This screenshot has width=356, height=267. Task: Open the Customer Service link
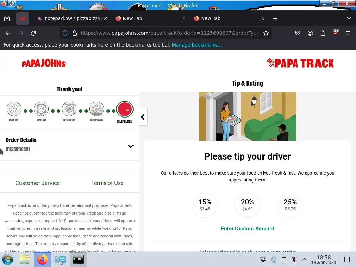coord(38,183)
